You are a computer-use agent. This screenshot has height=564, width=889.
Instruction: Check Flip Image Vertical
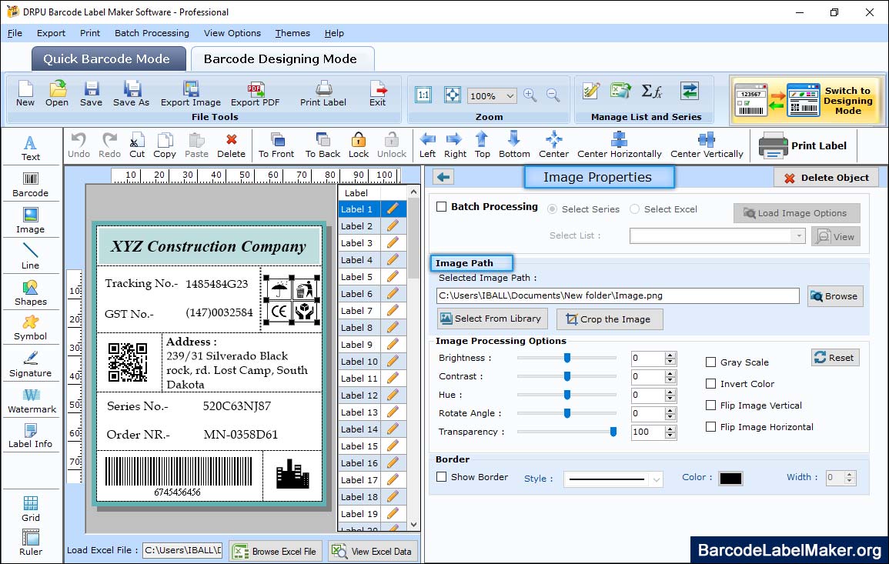pos(710,405)
